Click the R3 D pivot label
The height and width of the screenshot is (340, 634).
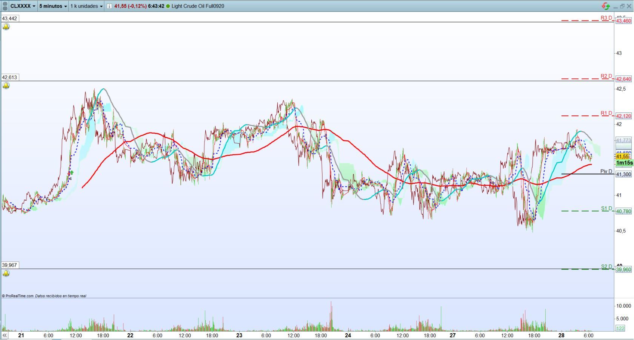(x=606, y=18)
